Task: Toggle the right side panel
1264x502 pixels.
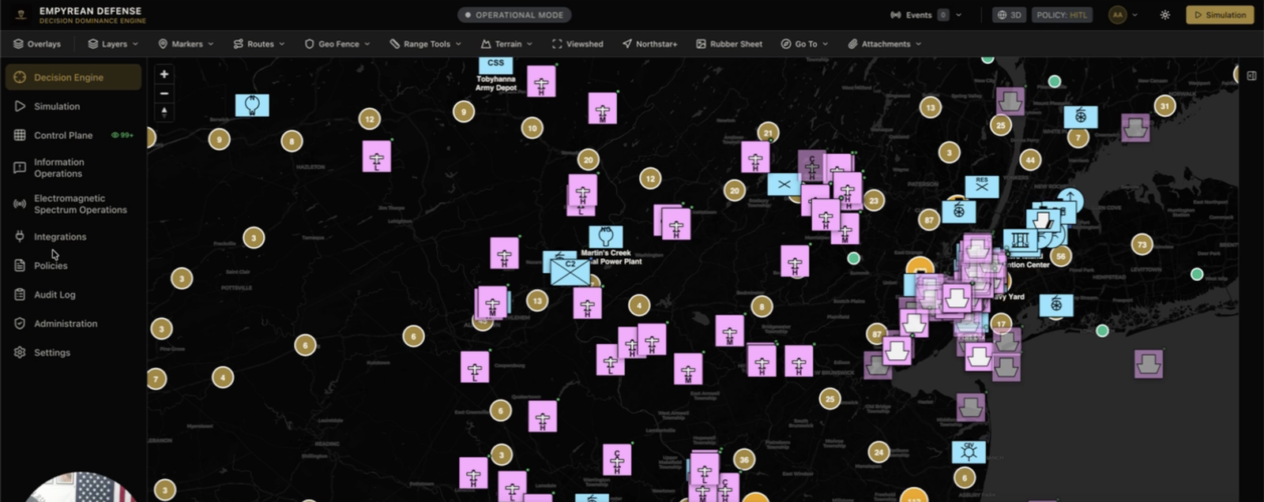Action: (1251, 76)
